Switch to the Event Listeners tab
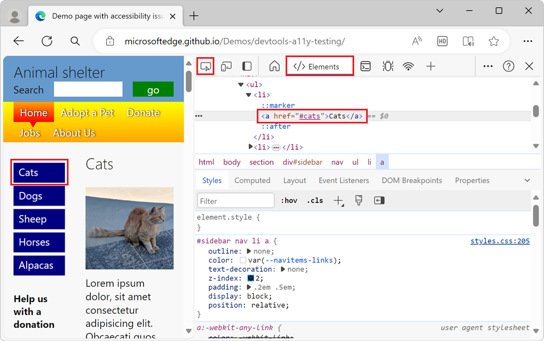The width and height of the screenshot is (544, 341). coord(344,180)
